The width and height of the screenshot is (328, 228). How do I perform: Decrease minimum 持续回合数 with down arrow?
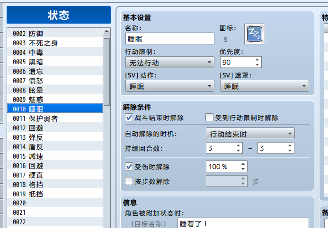238,151
